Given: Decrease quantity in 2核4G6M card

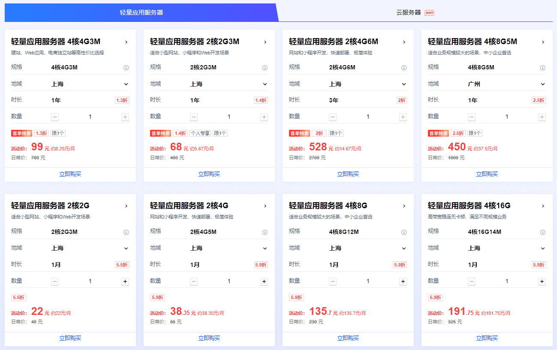Looking at the screenshot, I should (x=333, y=117).
